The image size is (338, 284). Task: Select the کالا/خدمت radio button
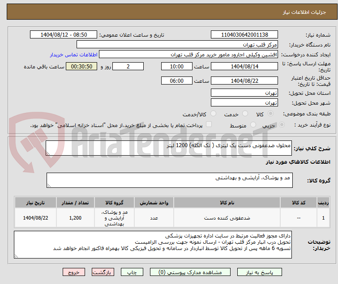[213, 114]
